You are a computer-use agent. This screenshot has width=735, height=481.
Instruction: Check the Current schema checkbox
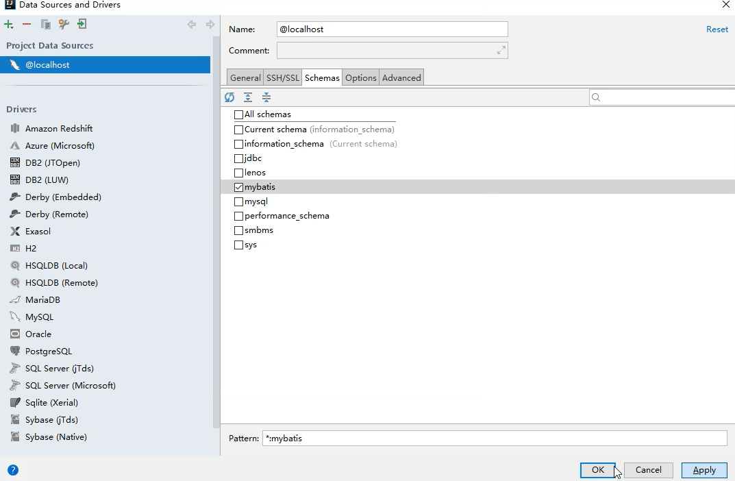(x=238, y=129)
